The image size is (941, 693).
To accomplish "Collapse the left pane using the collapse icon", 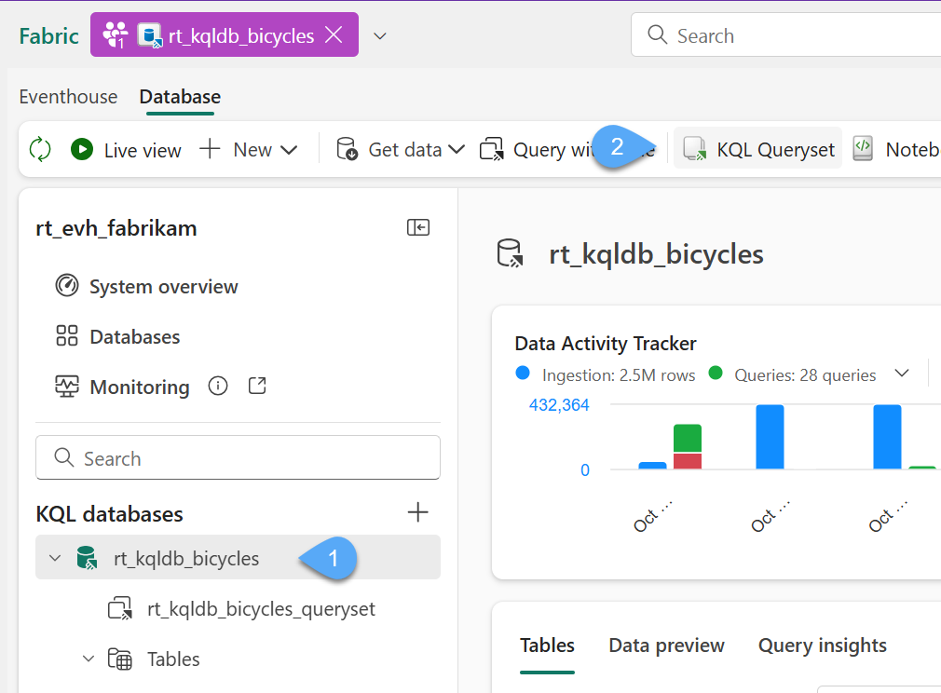I will coord(418,228).
